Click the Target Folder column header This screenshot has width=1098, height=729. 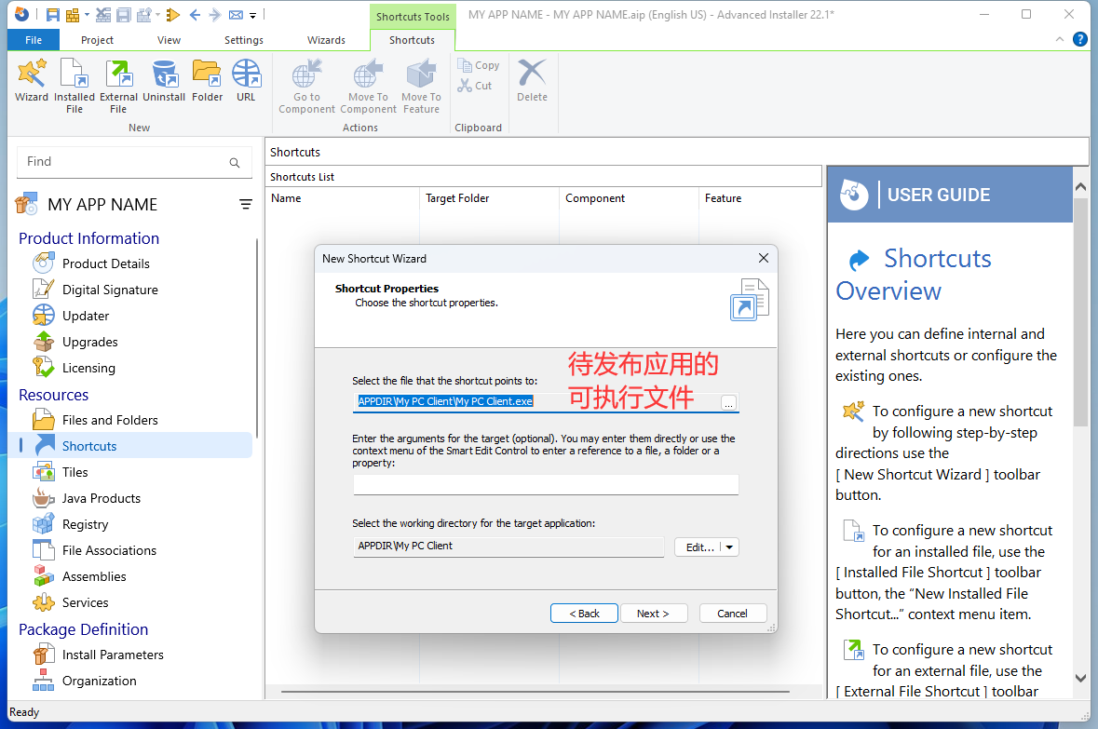click(490, 198)
